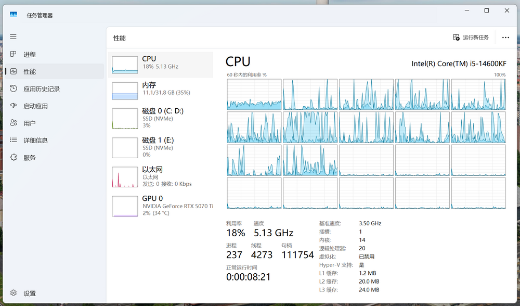Select the CPU 18% 5.13 GHz resource item
This screenshot has width=520, height=306.
[x=161, y=65]
